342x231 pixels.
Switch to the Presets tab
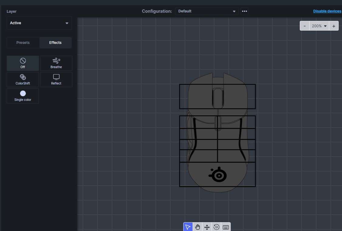coord(23,43)
